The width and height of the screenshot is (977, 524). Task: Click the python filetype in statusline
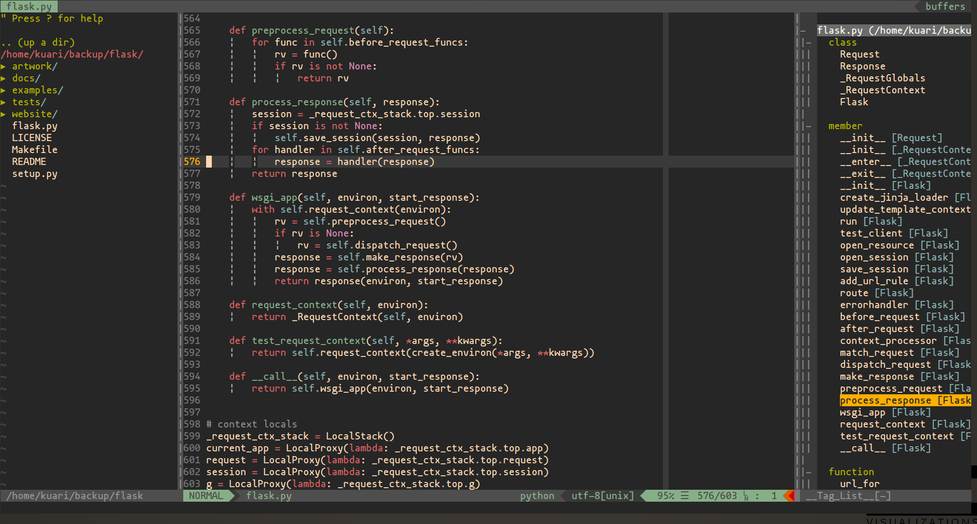pos(537,496)
